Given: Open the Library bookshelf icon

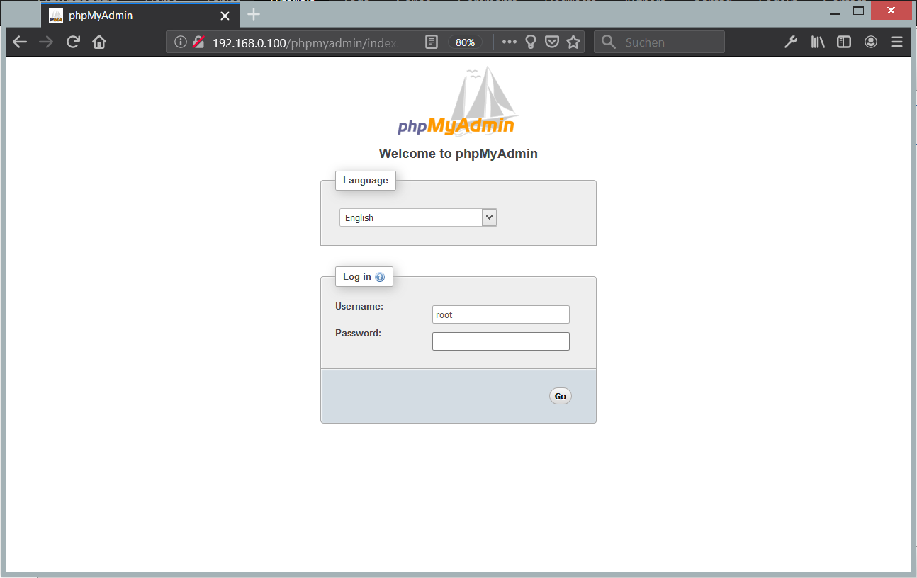Looking at the screenshot, I should (x=818, y=42).
